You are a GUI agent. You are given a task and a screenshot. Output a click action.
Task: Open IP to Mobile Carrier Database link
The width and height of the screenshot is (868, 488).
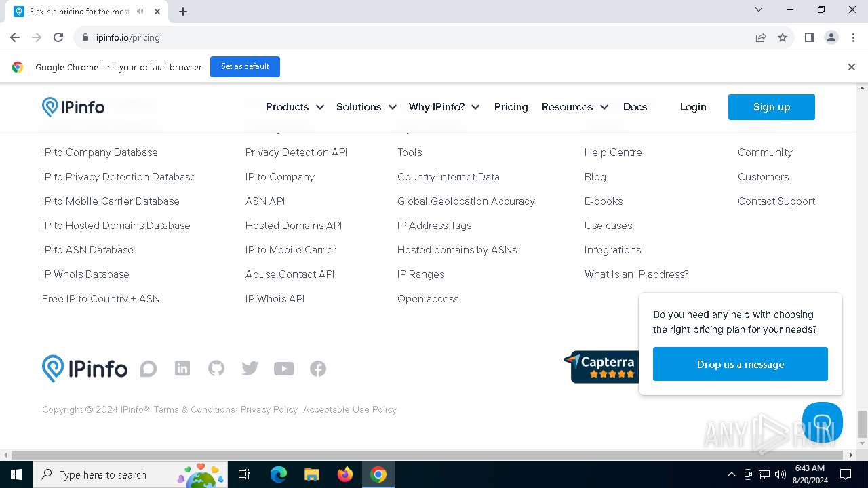point(111,201)
